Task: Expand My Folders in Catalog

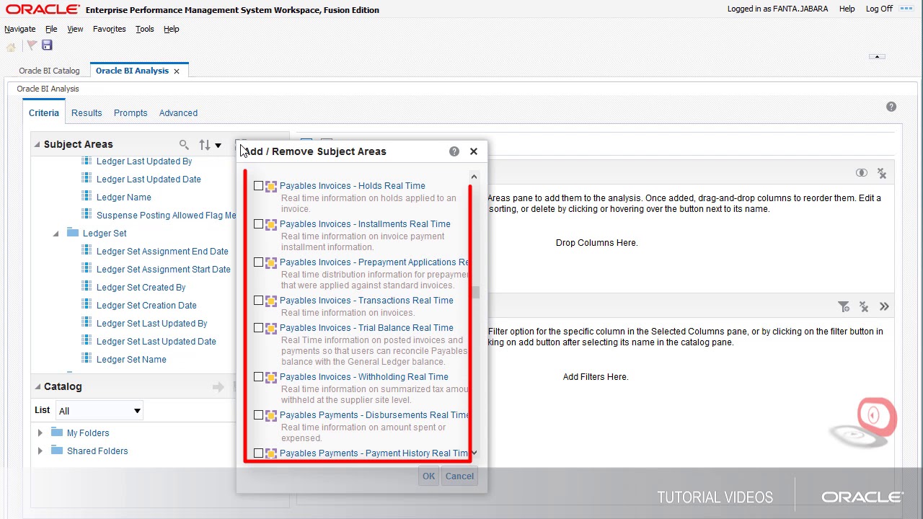Action: click(x=40, y=433)
